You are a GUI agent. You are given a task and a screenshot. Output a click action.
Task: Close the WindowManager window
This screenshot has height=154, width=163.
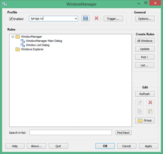pyautogui.click(x=155, y=3)
